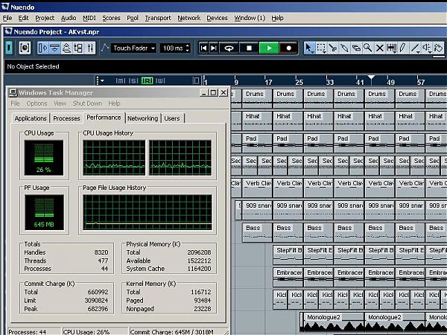447x335 pixels.
Task: Open the Shut Down menu in Task Manager
Action: tap(87, 103)
